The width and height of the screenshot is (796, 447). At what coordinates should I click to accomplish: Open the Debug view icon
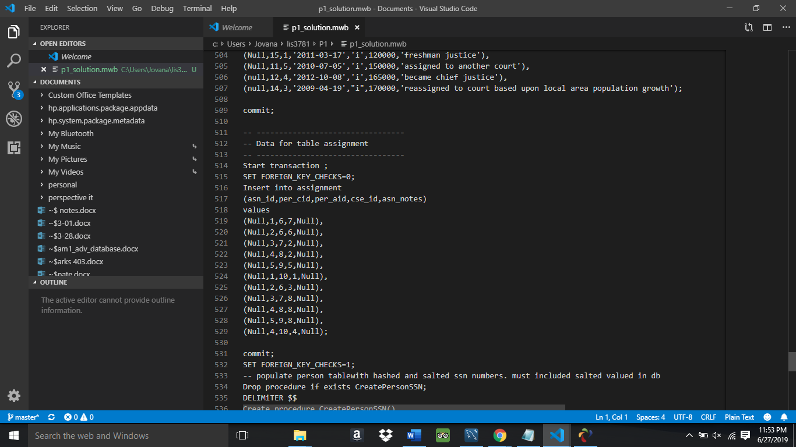pyautogui.click(x=14, y=119)
